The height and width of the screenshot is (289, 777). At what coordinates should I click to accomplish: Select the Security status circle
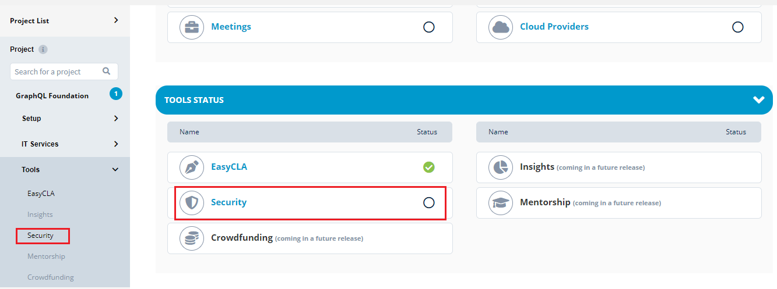click(429, 203)
